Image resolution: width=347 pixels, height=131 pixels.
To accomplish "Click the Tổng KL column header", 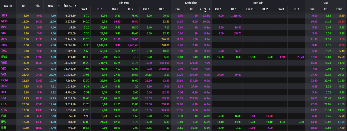I will coord(67,6).
